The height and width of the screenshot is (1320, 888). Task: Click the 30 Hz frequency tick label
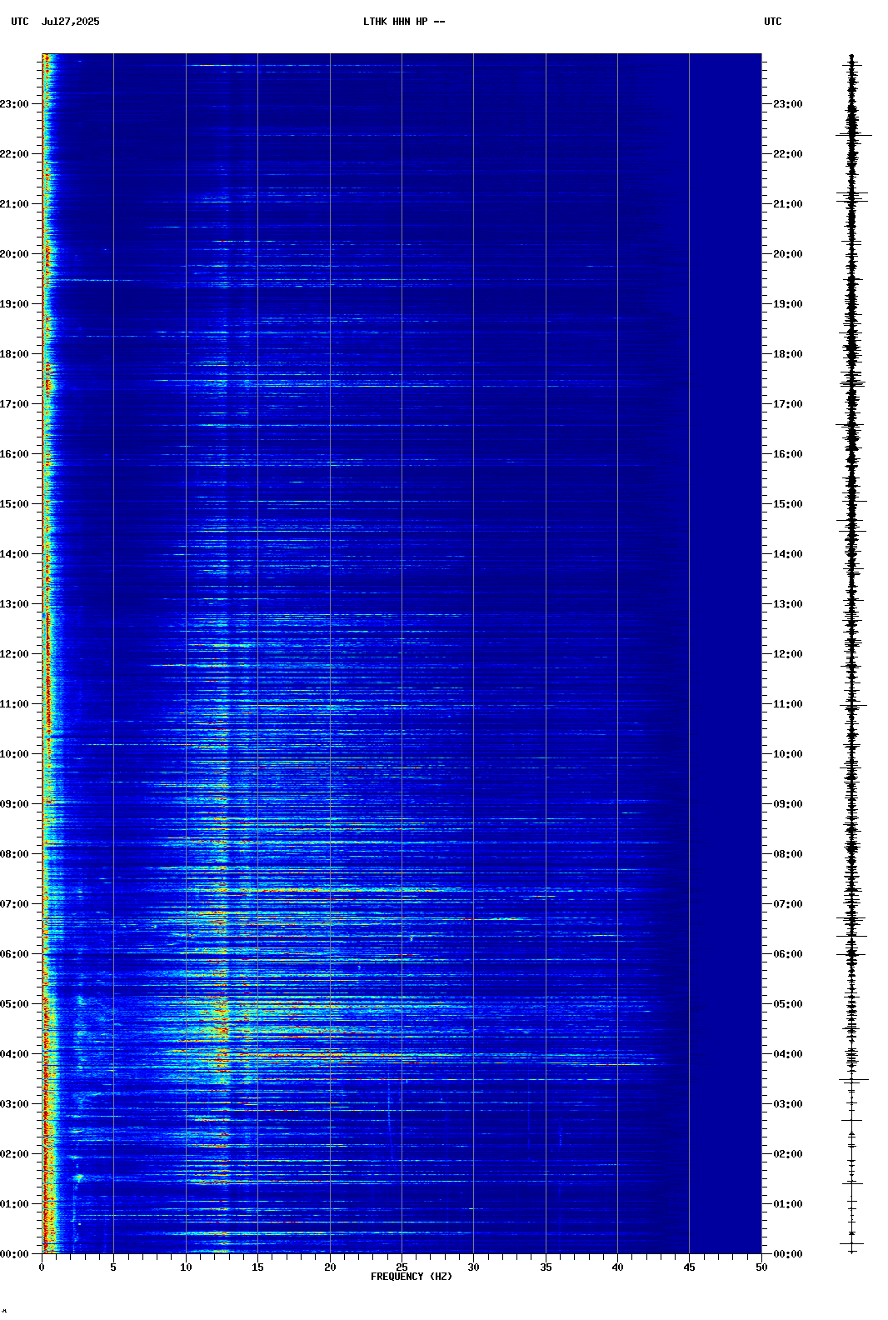pyautogui.click(x=473, y=1267)
